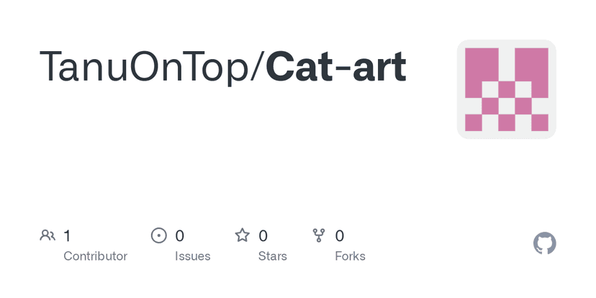Viewport: 596px width, 298px height.
Task: Click the Stars star icon
Action: pyautogui.click(x=243, y=235)
